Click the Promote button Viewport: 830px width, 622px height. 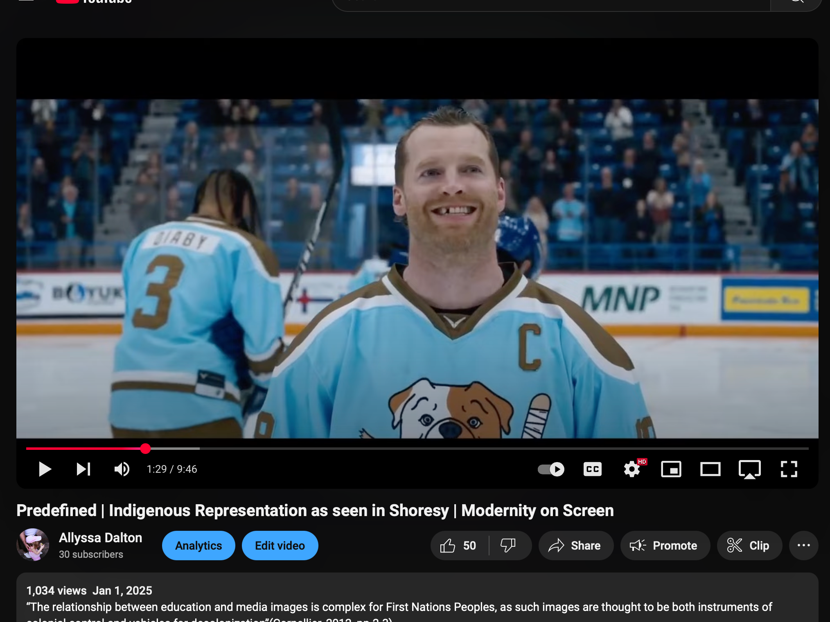pos(664,546)
